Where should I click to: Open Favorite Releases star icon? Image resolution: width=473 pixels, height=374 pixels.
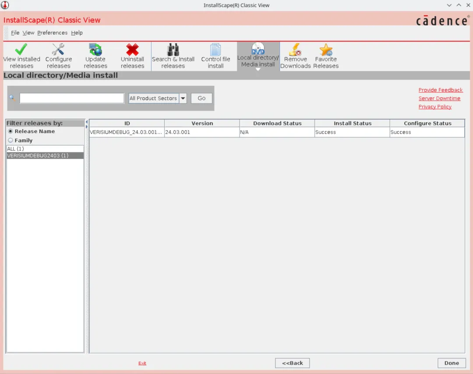pos(326,49)
